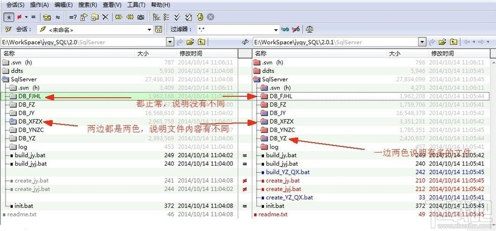This screenshot has height=231, width=496.
Task: Click the Select All tree icon
Action: [x=156, y=17]
